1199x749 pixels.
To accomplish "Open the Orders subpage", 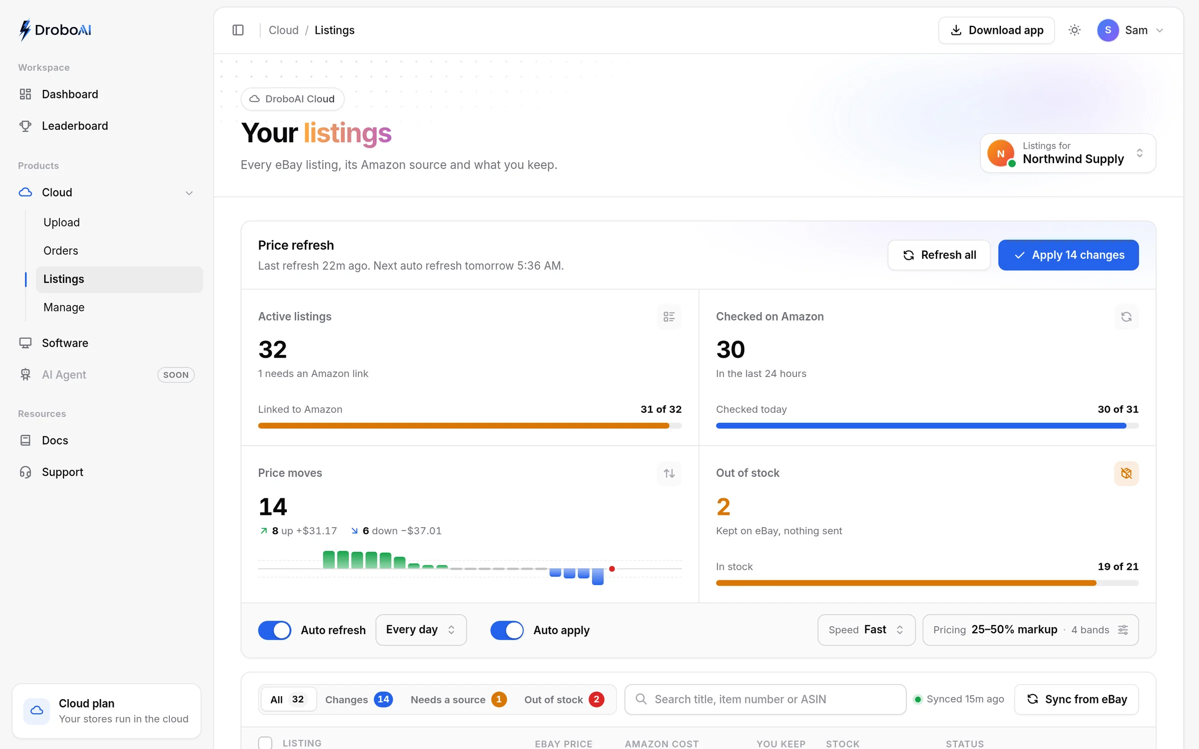I will (x=119, y=251).
